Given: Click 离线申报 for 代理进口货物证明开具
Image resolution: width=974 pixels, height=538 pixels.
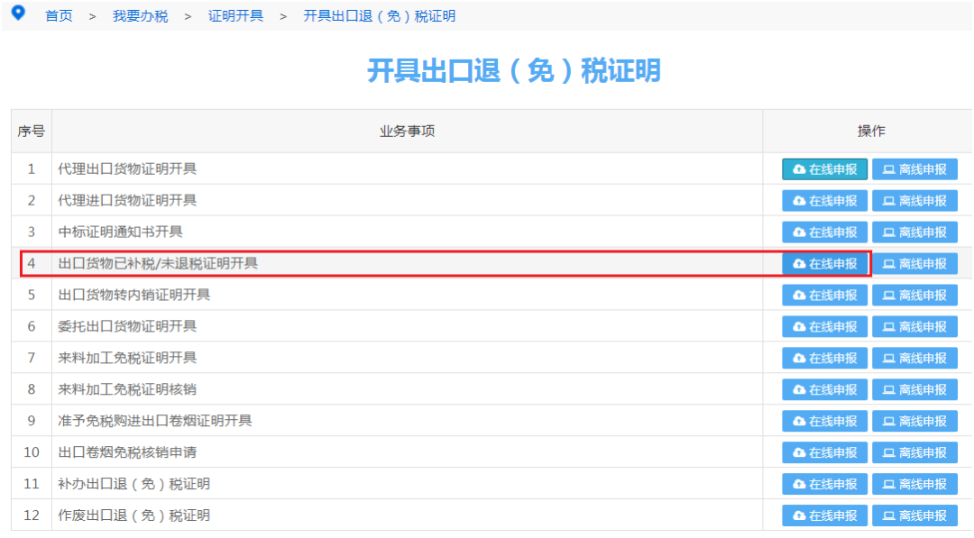Looking at the screenshot, I should tap(915, 201).
